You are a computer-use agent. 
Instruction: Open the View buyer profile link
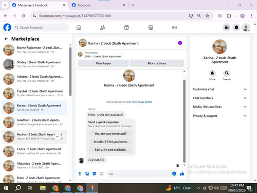(x=142, y=102)
